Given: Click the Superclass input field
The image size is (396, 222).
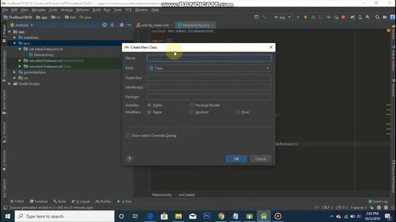Looking at the screenshot, I should tap(209, 78).
